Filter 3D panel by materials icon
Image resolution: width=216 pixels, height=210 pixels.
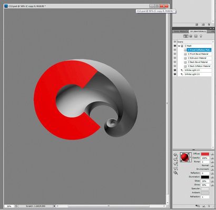click(x=196, y=36)
